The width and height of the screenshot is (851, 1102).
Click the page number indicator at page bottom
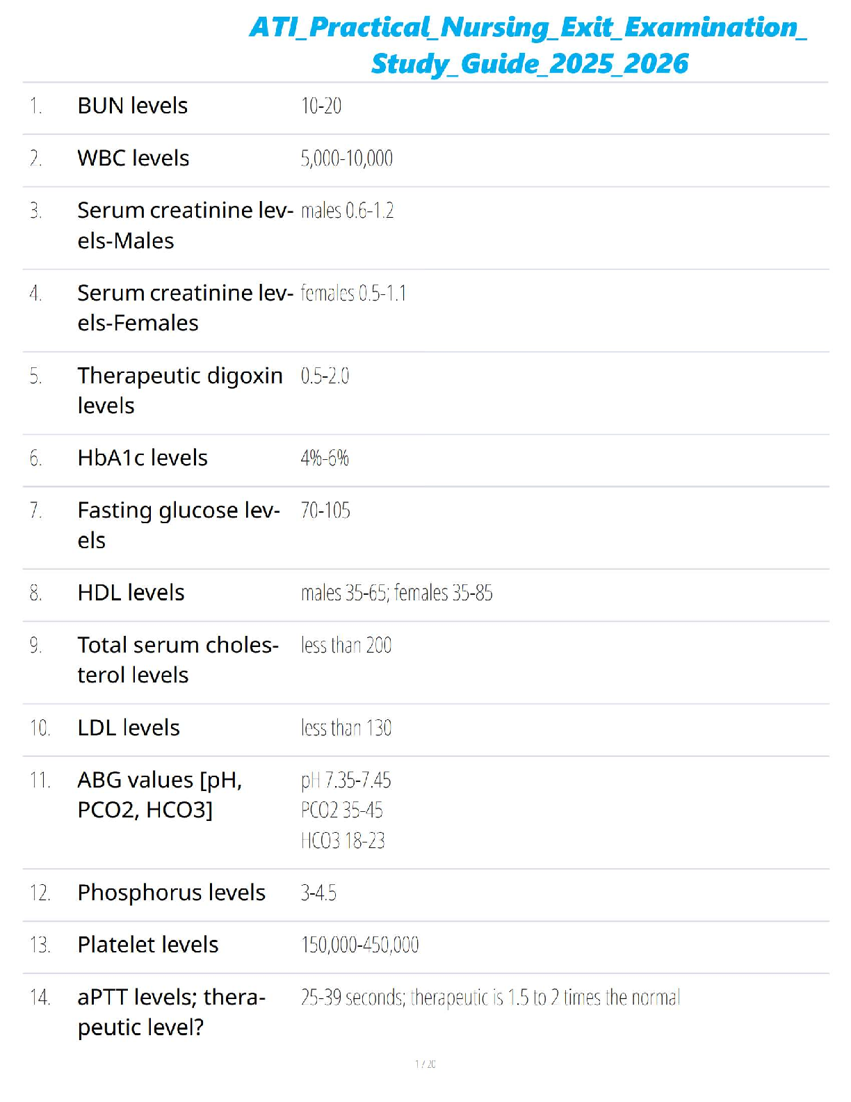pos(425,1064)
